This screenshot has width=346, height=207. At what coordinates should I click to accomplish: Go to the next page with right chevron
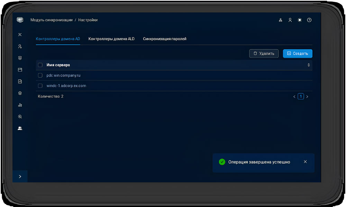click(307, 97)
